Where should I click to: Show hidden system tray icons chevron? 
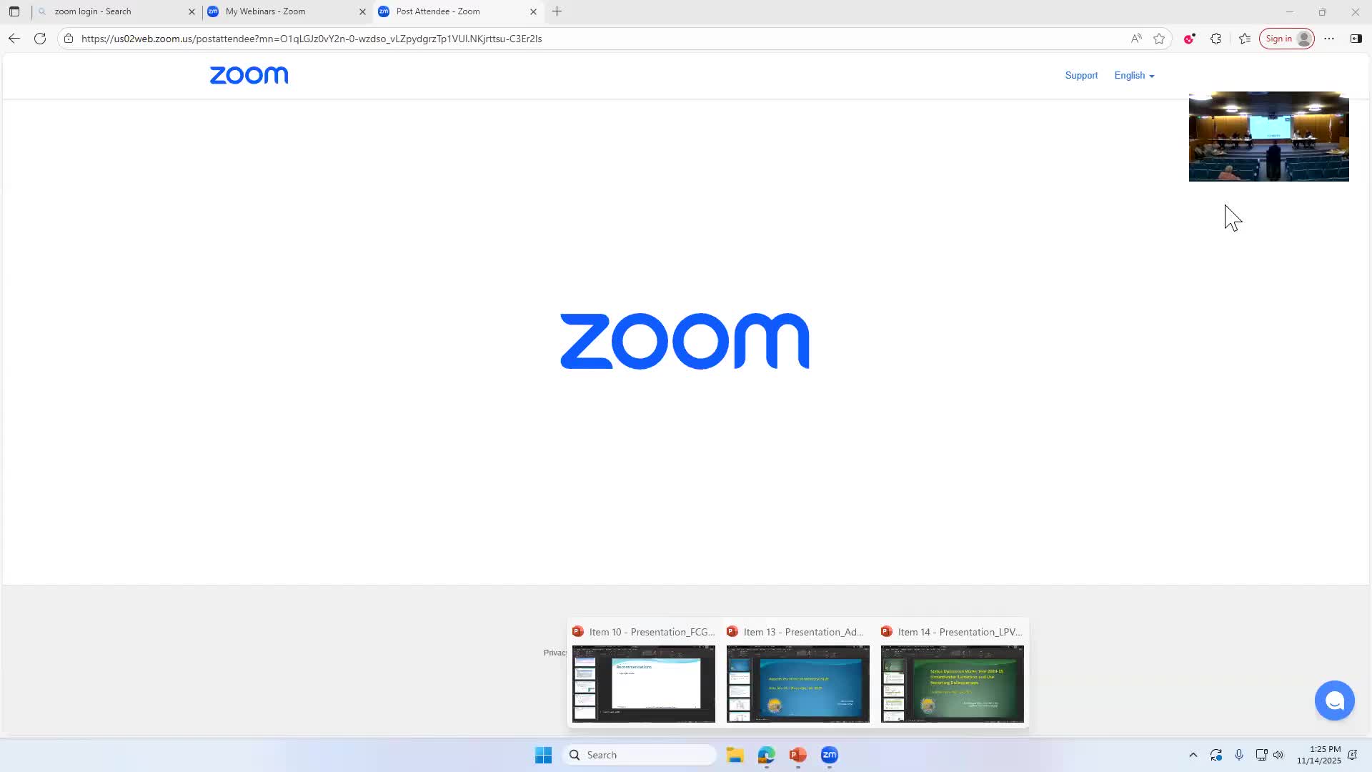[x=1193, y=755]
